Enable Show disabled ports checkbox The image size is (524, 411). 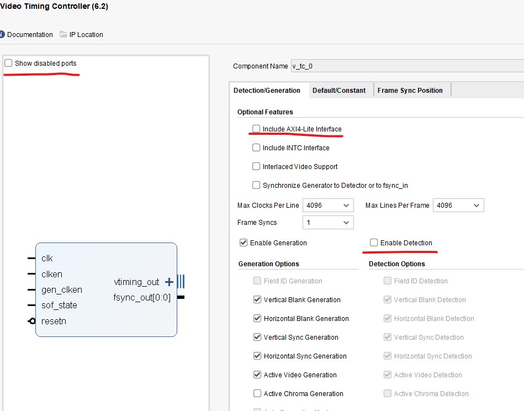(8, 64)
